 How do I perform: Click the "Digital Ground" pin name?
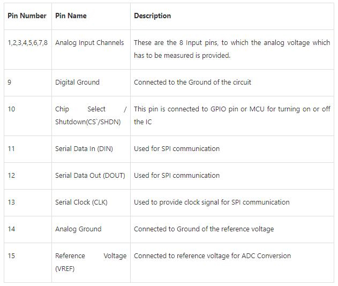pos(77,82)
